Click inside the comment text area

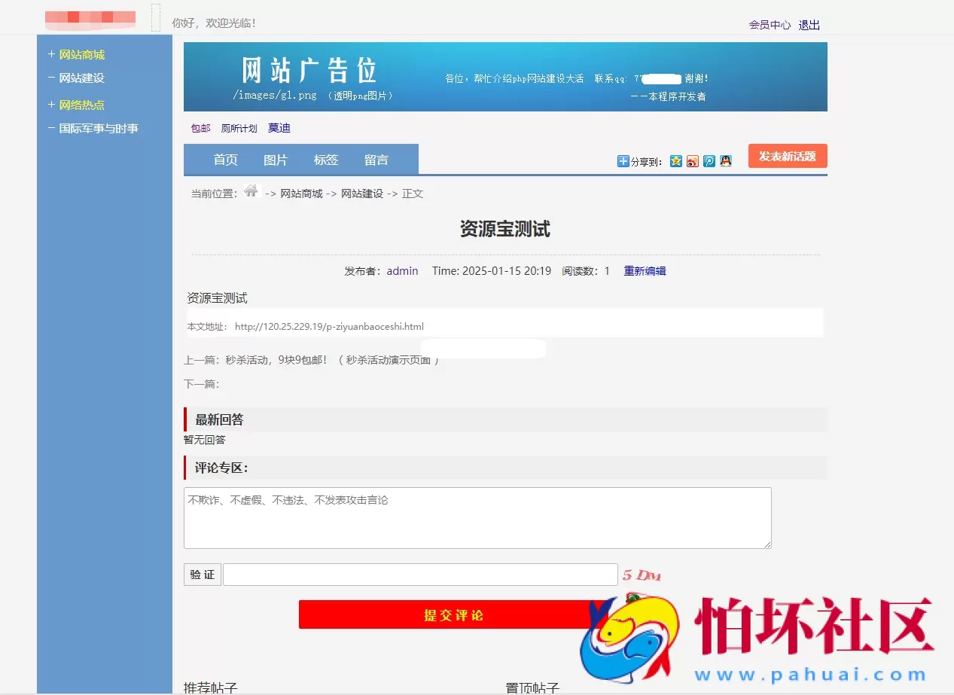(x=477, y=517)
